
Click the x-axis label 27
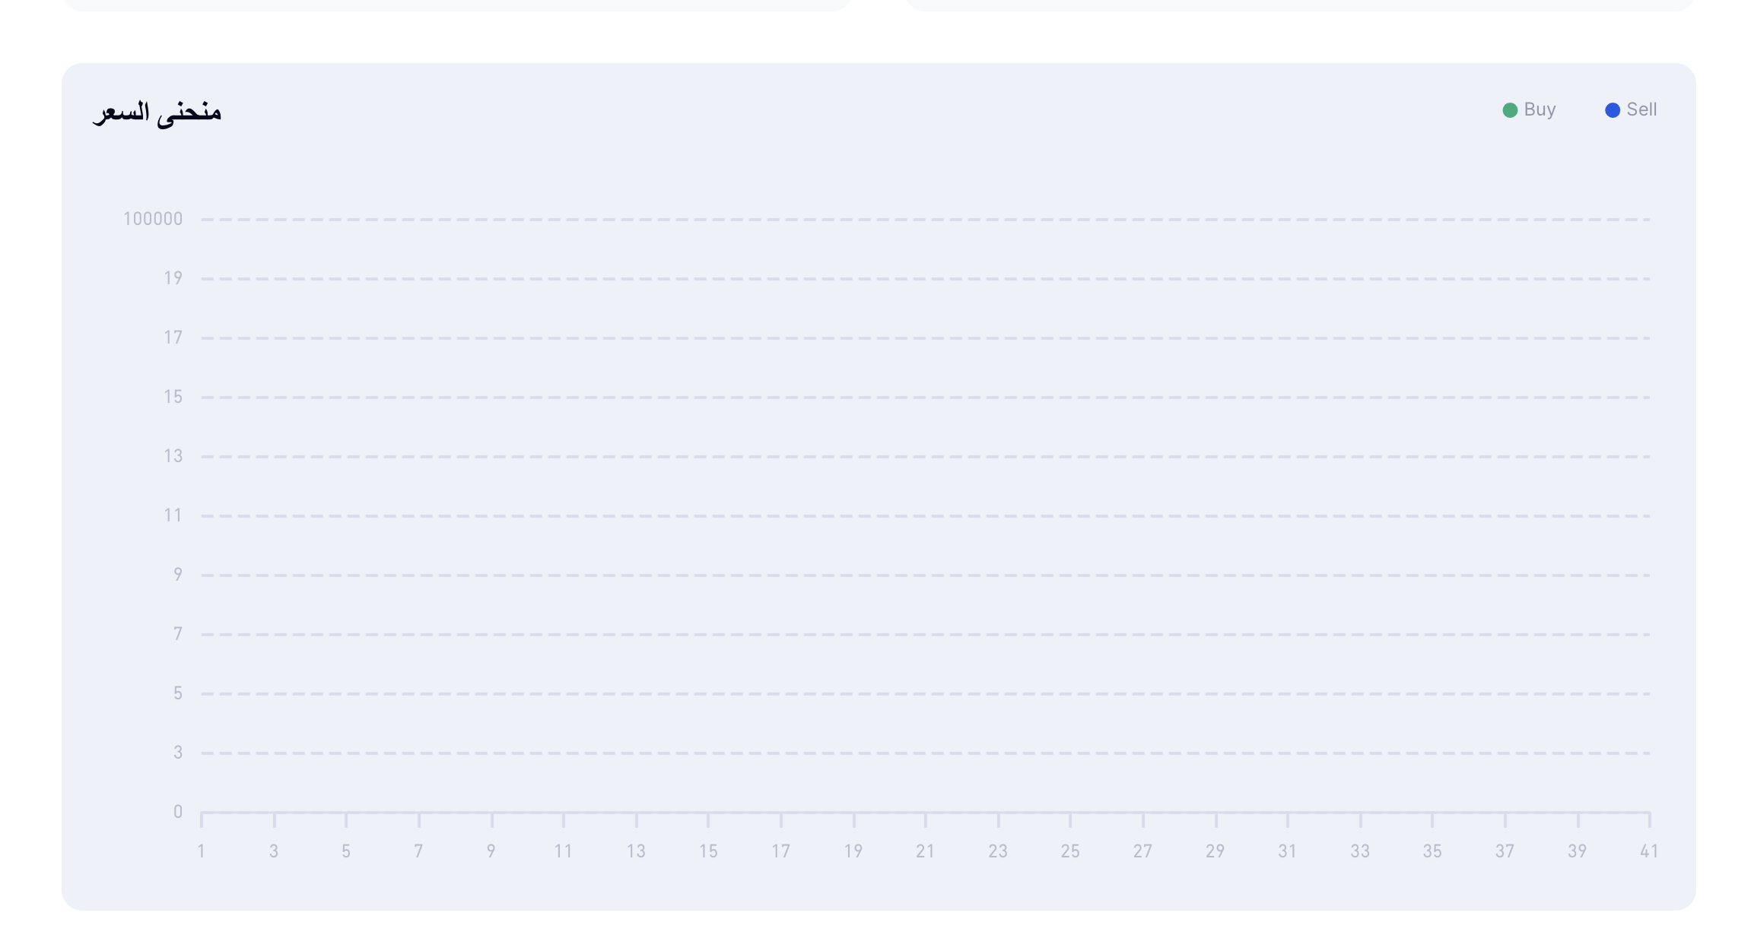[x=1142, y=851]
